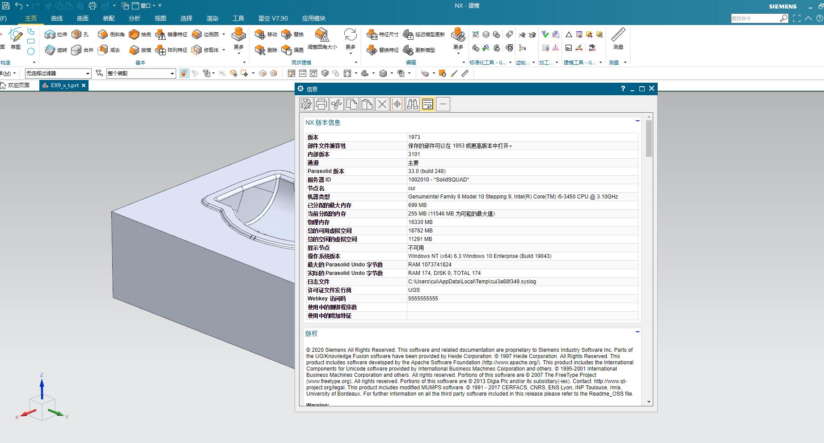Viewport: 824px width, 443px height.
Task: Close the EX9_x_t.prt document tab
Action: (x=83, y=85)
